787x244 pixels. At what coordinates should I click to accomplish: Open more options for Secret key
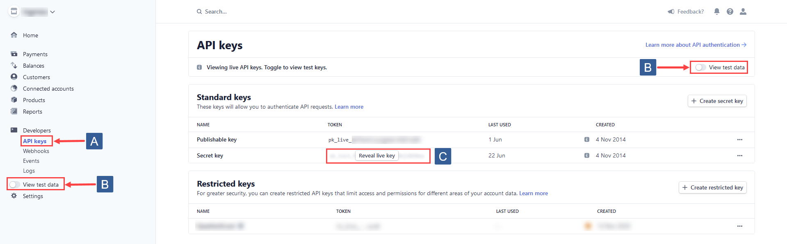tap(740, 155)
